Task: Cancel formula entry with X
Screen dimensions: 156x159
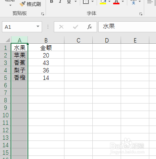Action: coord(61,27)
